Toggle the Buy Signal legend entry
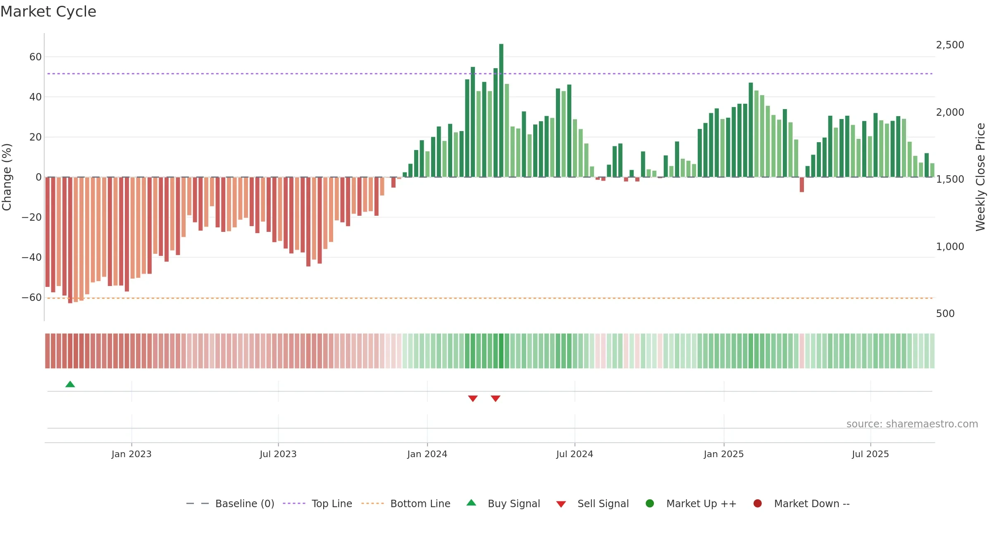Screen dimensions: 992x558 tap(503, 503)
